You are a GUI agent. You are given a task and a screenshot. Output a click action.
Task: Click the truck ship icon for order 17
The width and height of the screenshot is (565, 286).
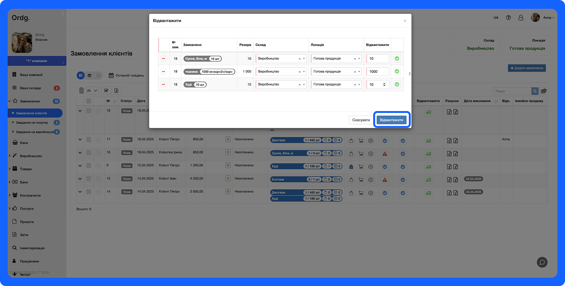pyautogui.click(x=428, y=141)
